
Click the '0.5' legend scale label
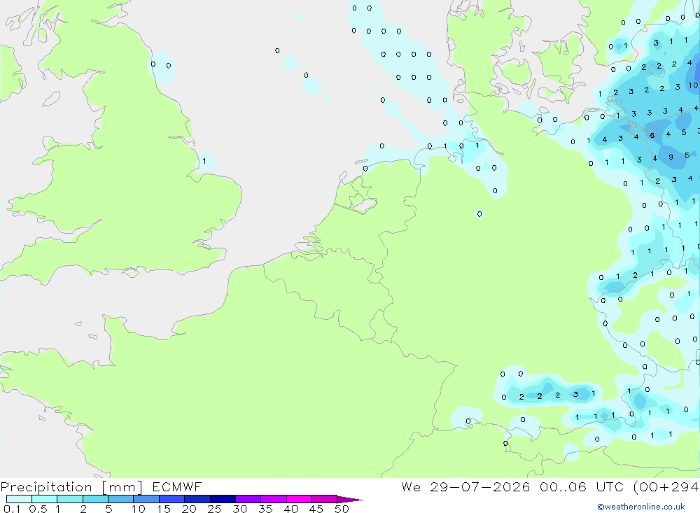tap(38, 509)
